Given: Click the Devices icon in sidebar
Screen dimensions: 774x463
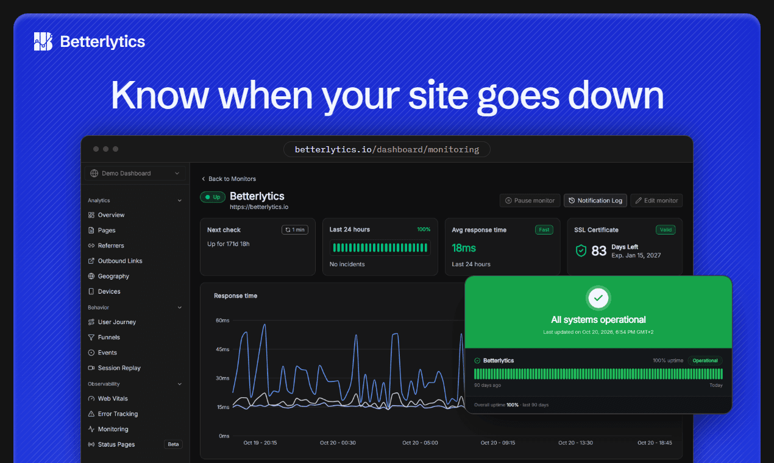Looking at the screenshot, I should click(x=91, y=291).
